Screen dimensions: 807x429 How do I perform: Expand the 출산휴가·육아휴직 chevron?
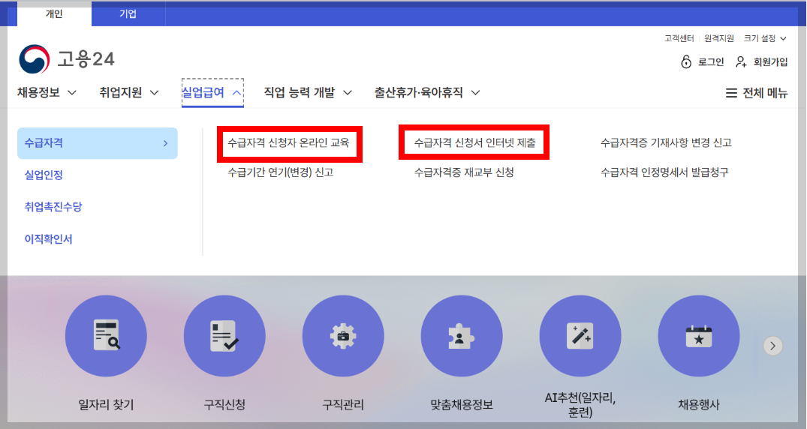point(475,93)
